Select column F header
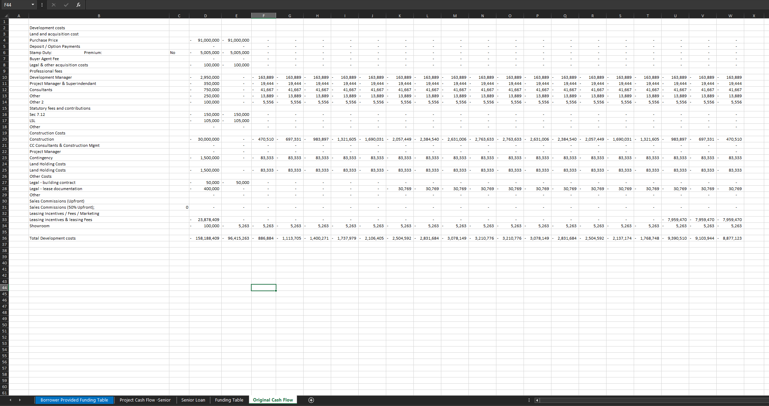 [264, 16]
